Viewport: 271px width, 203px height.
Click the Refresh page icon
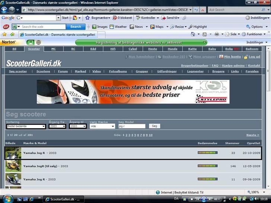point(196,10)
